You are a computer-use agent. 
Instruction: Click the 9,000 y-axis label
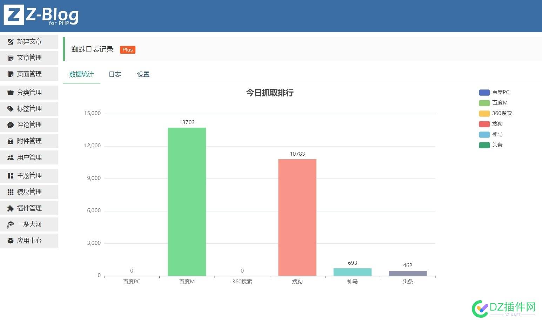(94, 178)
